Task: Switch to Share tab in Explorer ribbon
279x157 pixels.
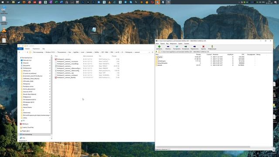Action: 36,49
